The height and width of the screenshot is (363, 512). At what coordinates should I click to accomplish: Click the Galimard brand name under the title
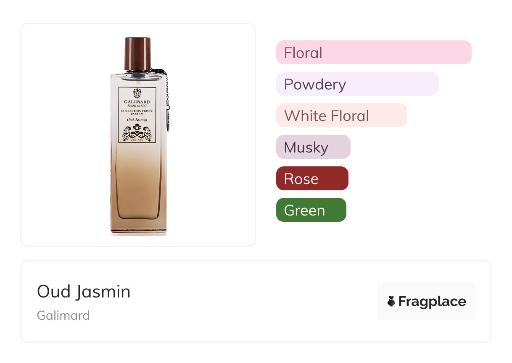(63, 315)
